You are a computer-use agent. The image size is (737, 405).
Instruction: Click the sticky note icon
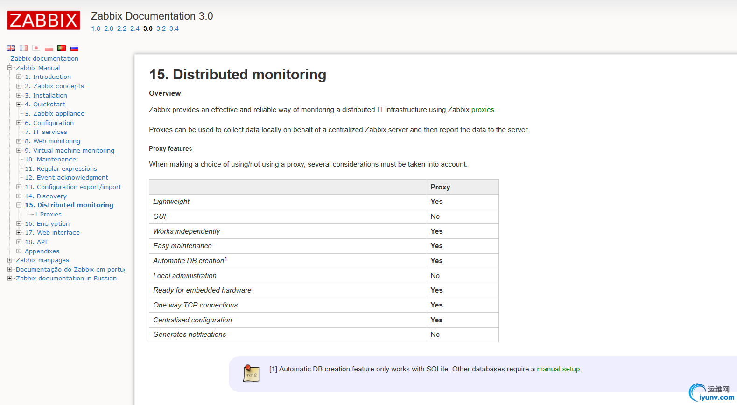click(x=251, y=373)
